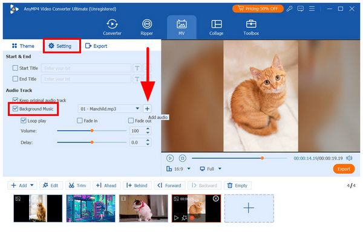The width and height of the screenshot is (363, 236).
Task: Seek on the preview progress bar
Action: click(240, 158)
